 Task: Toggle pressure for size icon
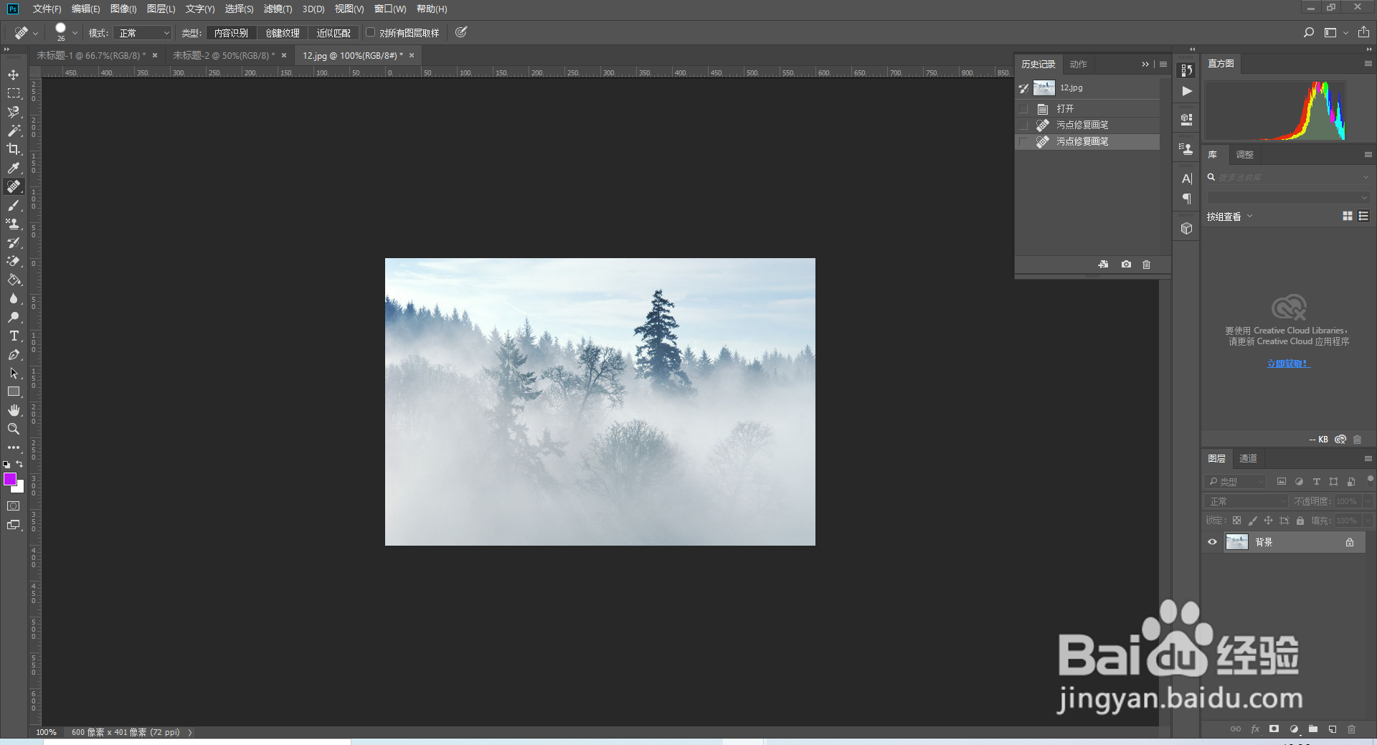pos(461,32)
